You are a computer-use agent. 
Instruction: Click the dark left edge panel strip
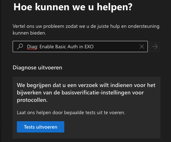click(1, 71)
